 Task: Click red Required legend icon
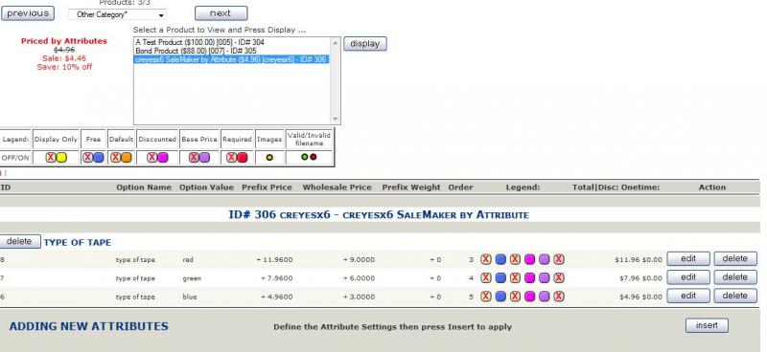click(243, 157)
